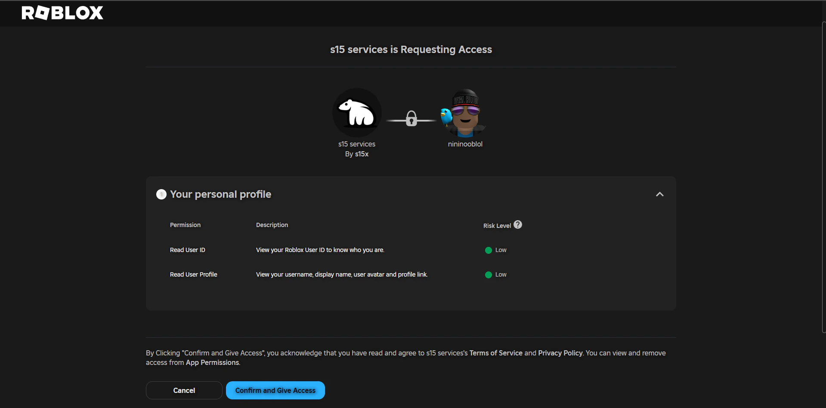Screen dimensions: 826x408
Task: Click the Roblox logo in the header
Action: coord(62,13)
